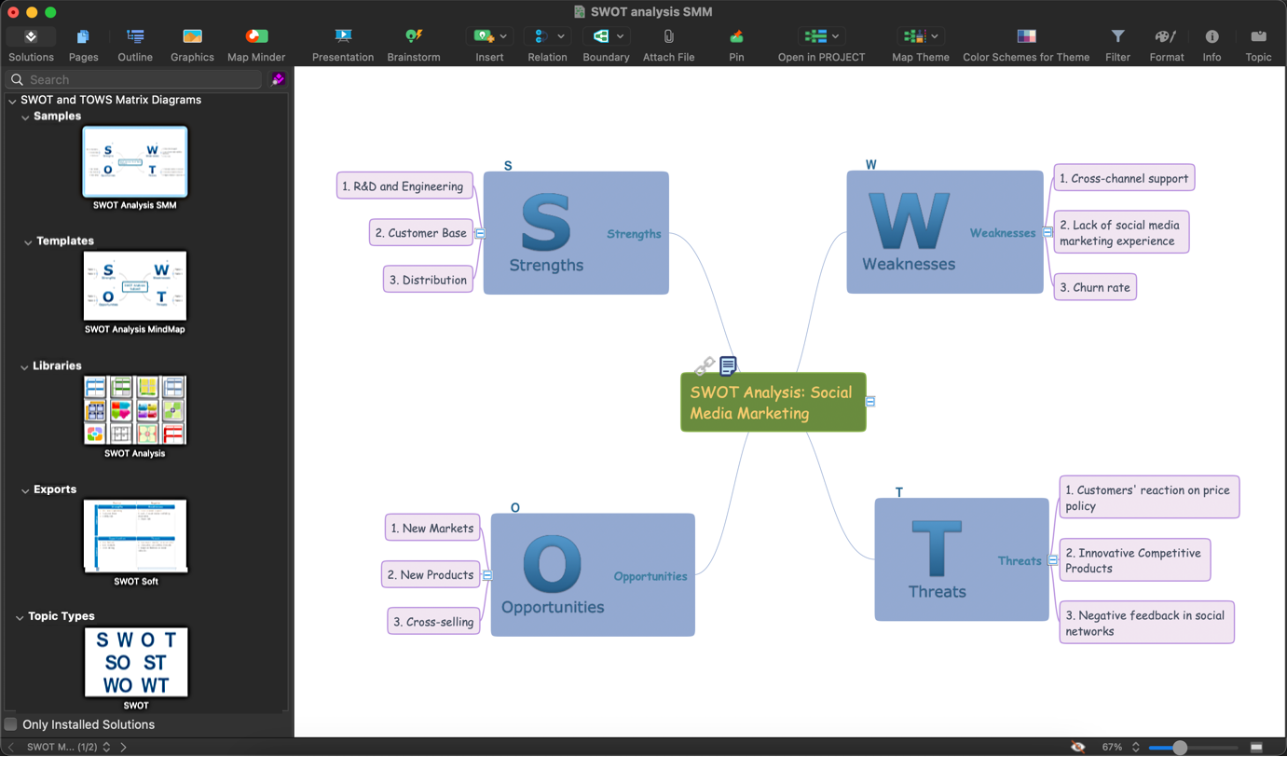Select subtopic 1. R&D and Engineering
1287x757 pixels.
tap(404, 186)
